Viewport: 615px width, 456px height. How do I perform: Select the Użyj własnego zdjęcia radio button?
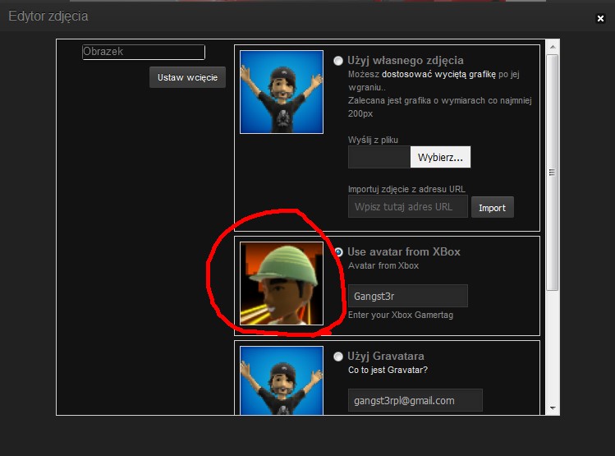click(339, 61)
